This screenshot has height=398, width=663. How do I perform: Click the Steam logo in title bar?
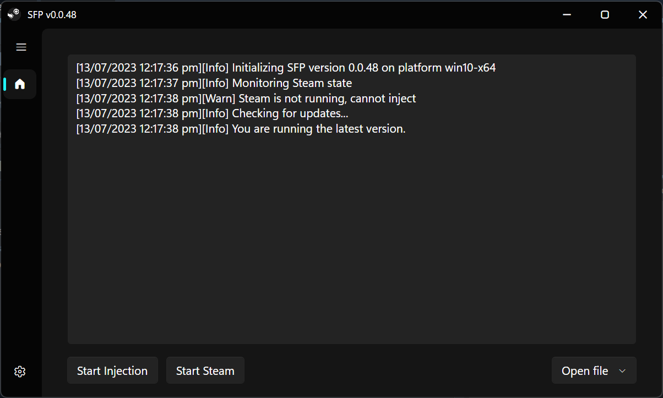click(x=14, y=14)
